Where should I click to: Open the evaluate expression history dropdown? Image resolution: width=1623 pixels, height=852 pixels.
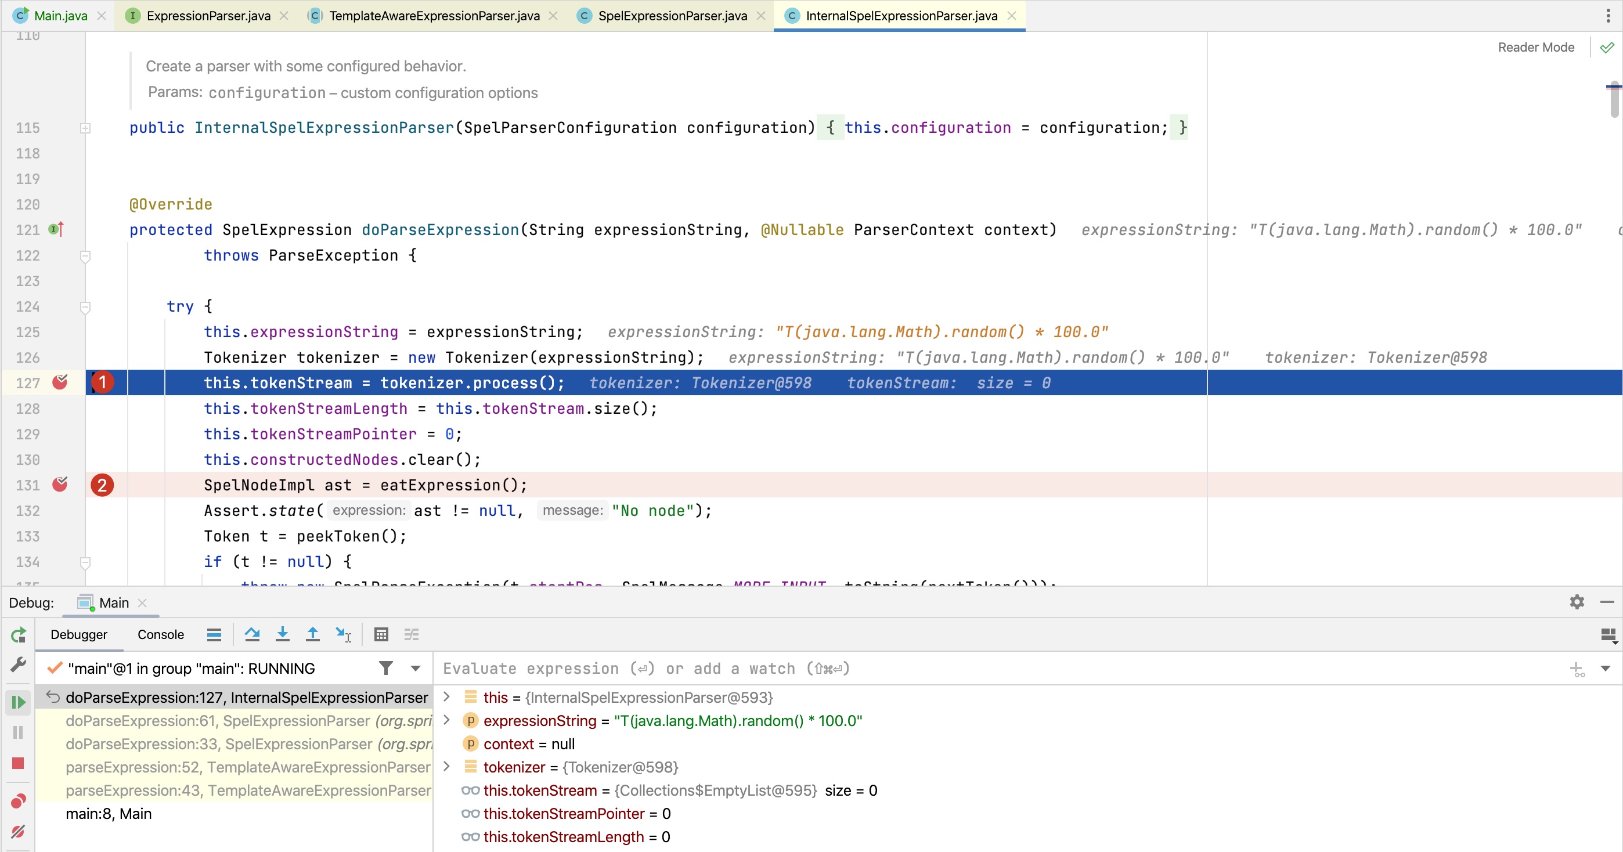(x=1606, y=669)
